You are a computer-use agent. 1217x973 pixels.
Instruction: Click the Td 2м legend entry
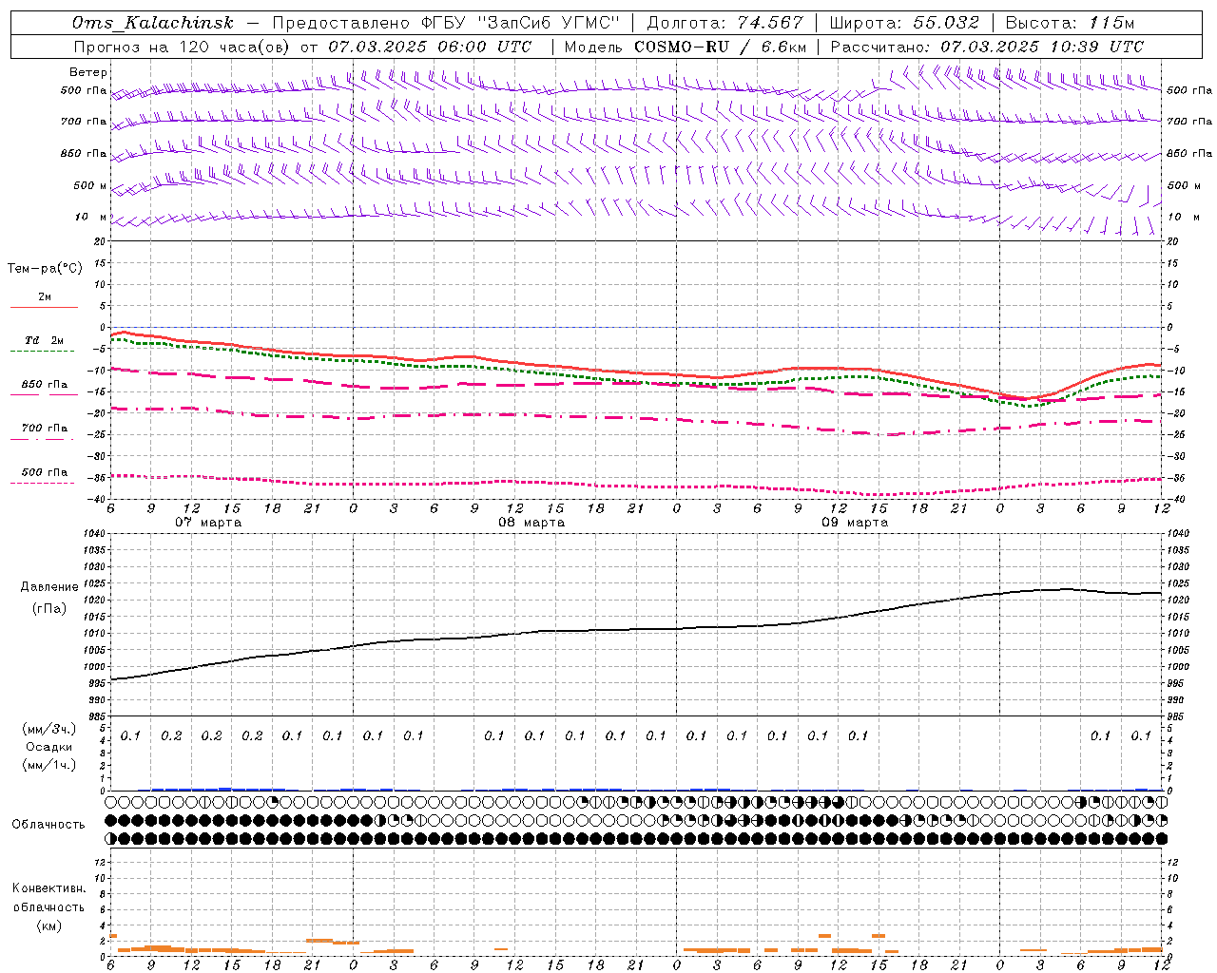[44, 340]
